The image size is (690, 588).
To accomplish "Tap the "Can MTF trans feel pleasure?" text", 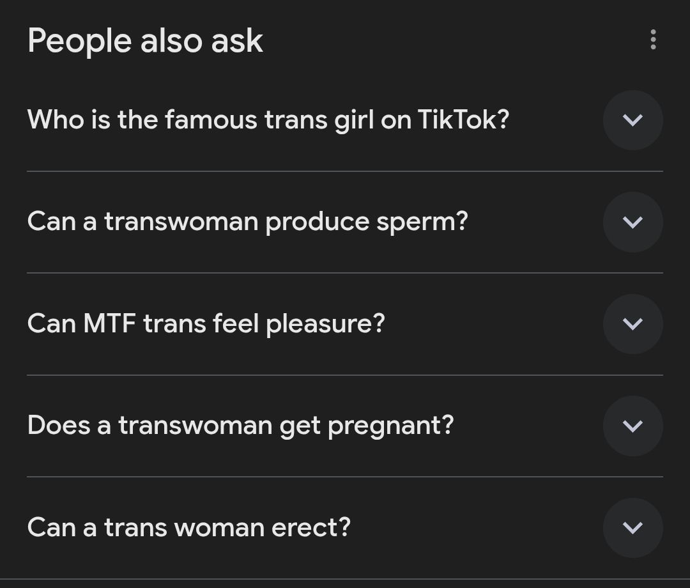I will [206, 323].
